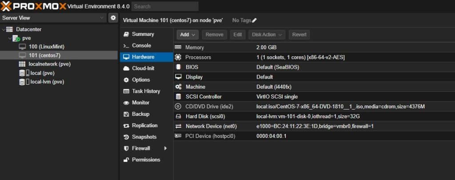Collapse the pve node in tree

10,38
